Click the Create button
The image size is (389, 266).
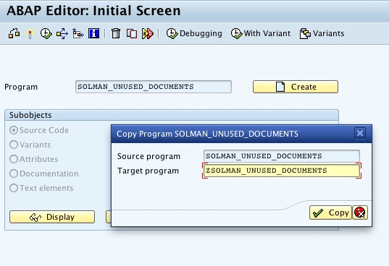(296, 87)
